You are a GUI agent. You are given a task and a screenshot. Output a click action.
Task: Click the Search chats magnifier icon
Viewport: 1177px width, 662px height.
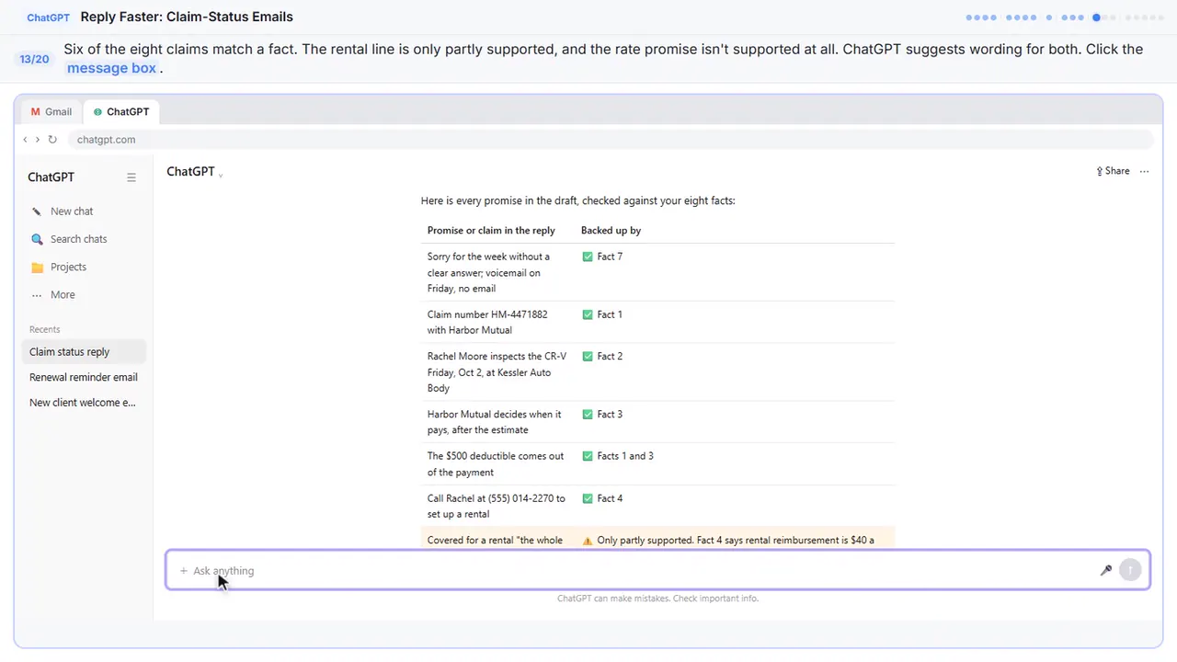[x=37, y=239]
